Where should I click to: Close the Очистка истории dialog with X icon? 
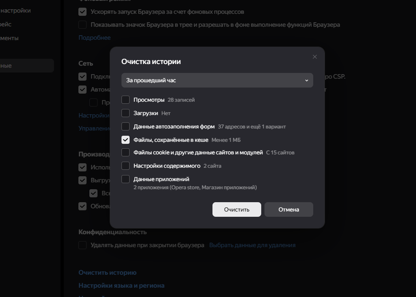[314, 57]
